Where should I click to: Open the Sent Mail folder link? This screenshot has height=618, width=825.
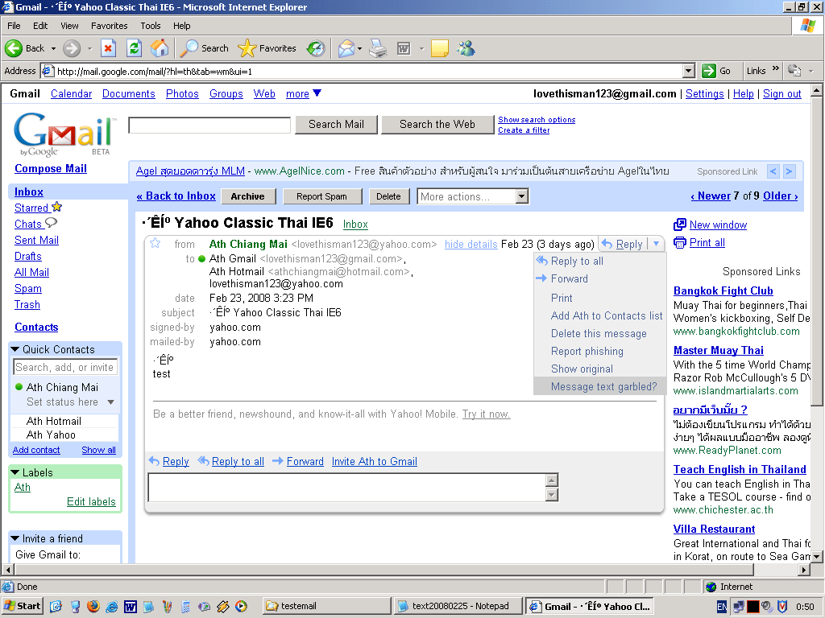click(x=36, y=240)
